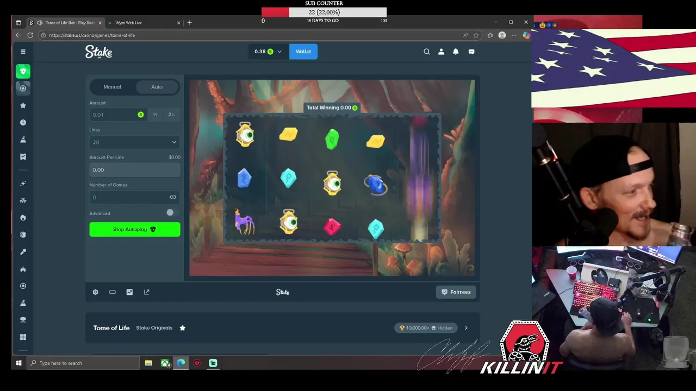Image resolution: width=696 pixels, height=391 pixels.
Task: Open slots 777 sidebar icon
Action: click(x=23, y=200)
